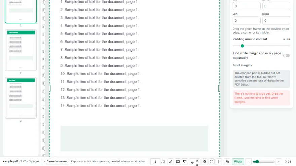Click the Bottom margin input field
296x166 pixels.
[x=276, y=6]
